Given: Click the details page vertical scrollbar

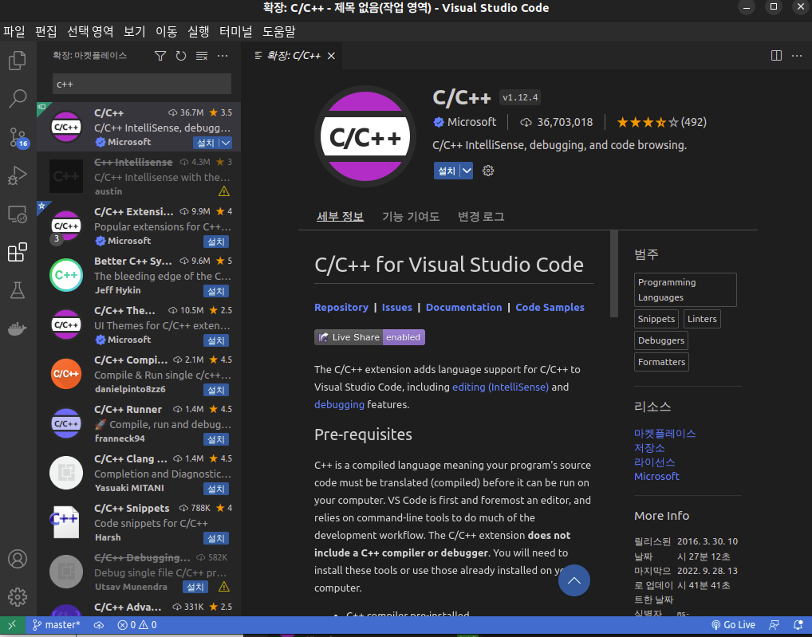Looking at the screenshot, I should [x=614, y=273].
